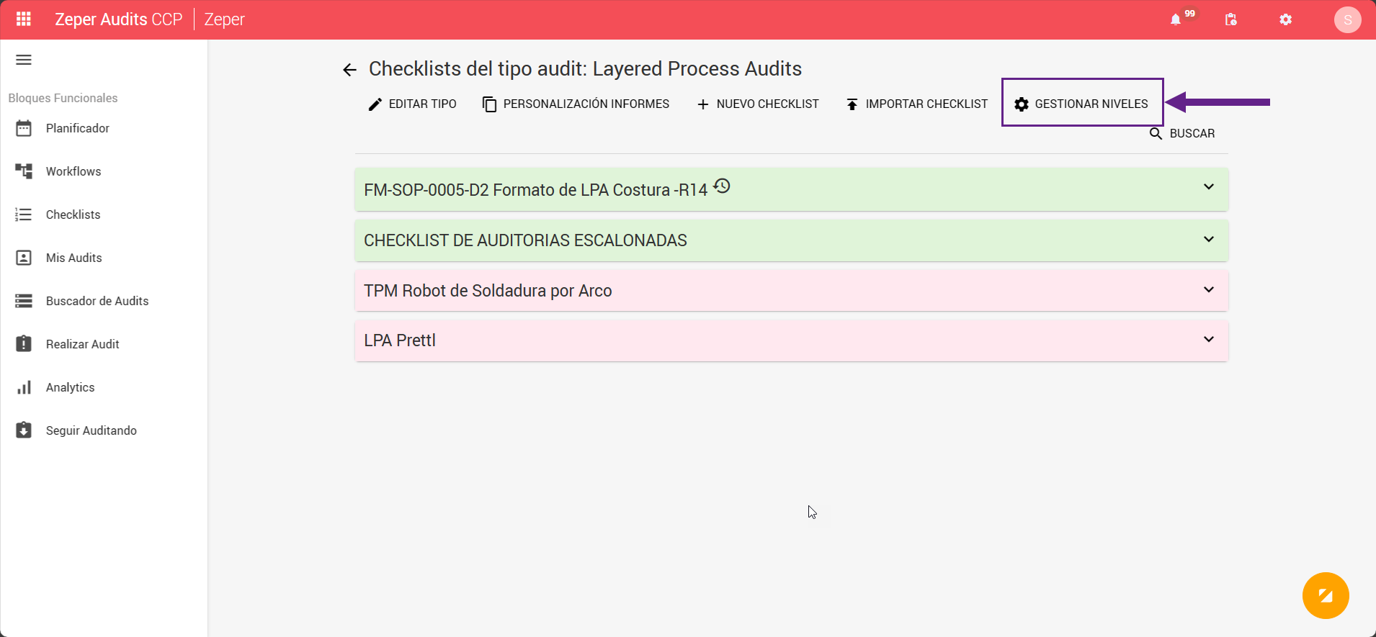The height and width of the screenshot is (637, 1376).
Task: Go back using the left arrow
Action: (350, 70)
